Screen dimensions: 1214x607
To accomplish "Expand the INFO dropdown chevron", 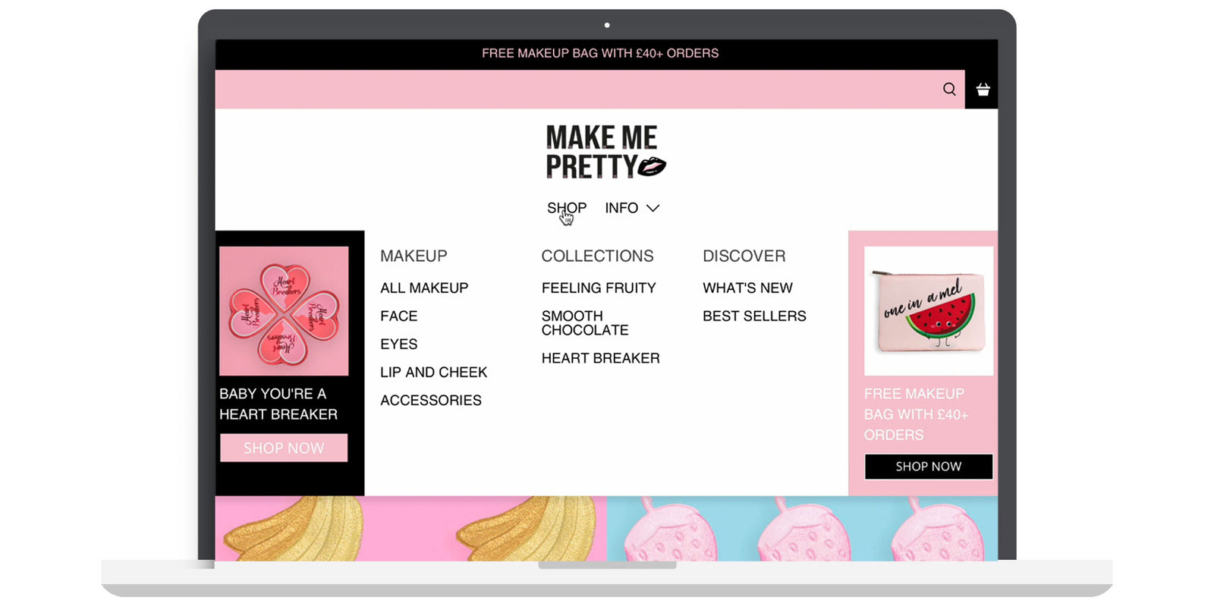I will pos(653,208).
